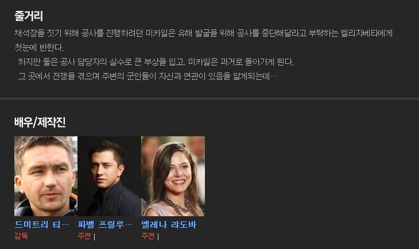Image resolution: width=419 pixels, height=249 pixels.
Task: Open the 엘레나 랴도바 actress photo thumbnail
Action: click(x=173, y=176)
